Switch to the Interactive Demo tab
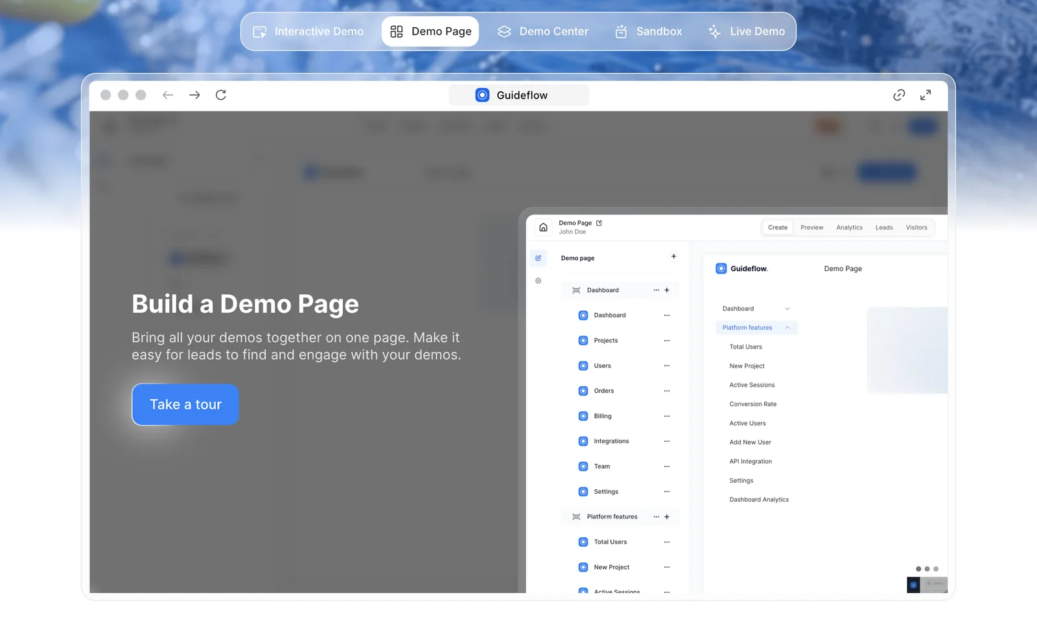 (308, 32)
